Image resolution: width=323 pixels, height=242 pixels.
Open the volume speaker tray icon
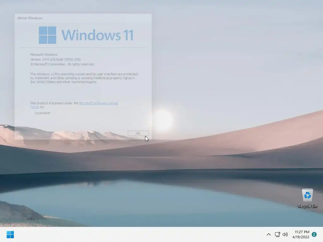285,234
